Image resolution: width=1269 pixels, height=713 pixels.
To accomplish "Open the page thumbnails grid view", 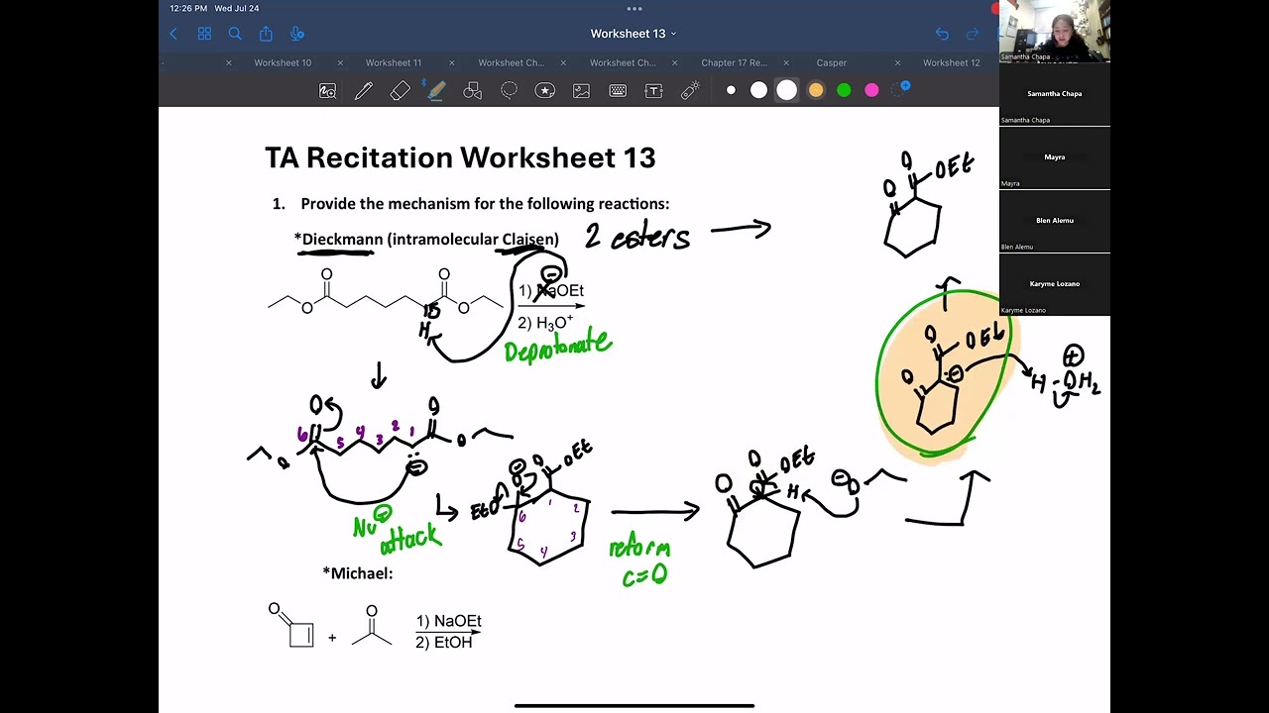I will tap(204, 34).
